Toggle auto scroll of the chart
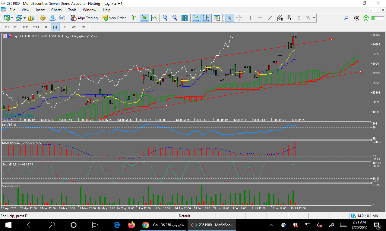This screenshot has width=386, height=231. (x=197, y=18)
